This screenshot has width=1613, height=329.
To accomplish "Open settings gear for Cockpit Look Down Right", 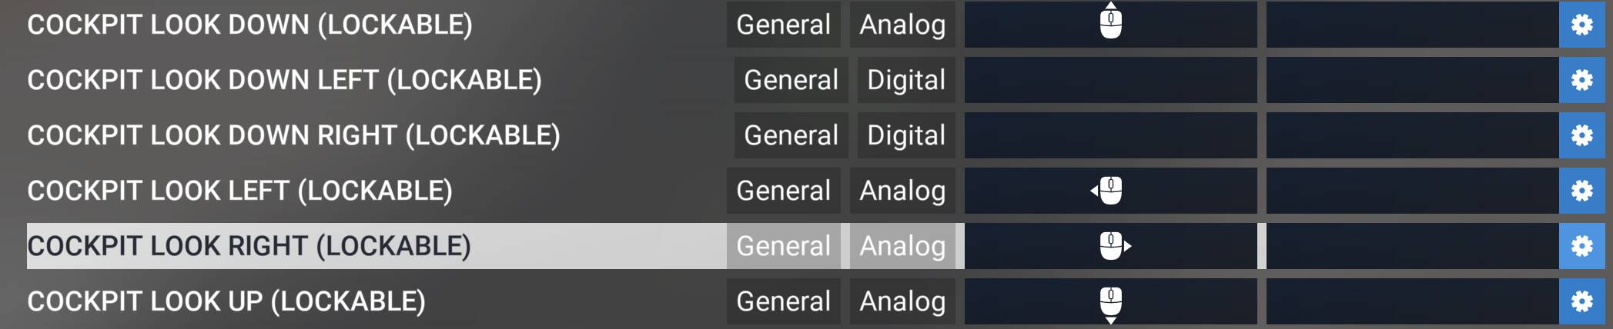I will point(1581,135).
